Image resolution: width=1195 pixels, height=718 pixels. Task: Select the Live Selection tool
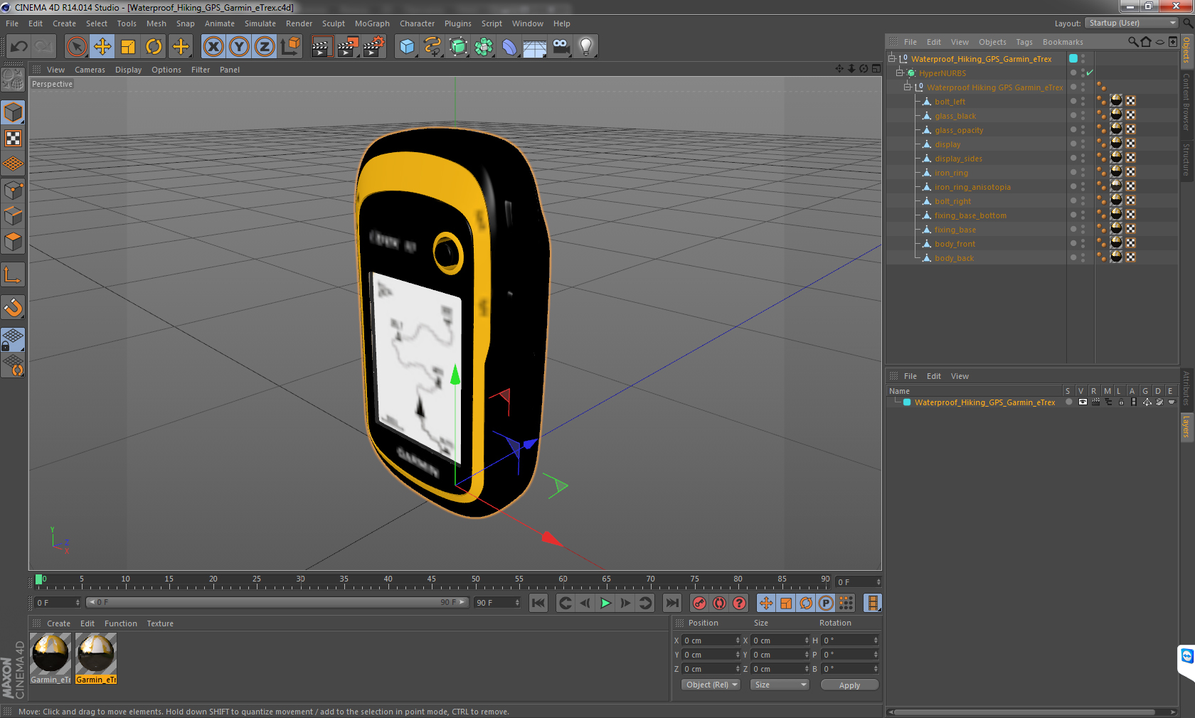pos(76,47)
